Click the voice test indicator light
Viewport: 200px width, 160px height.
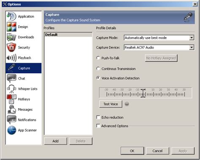click(127, 104)
